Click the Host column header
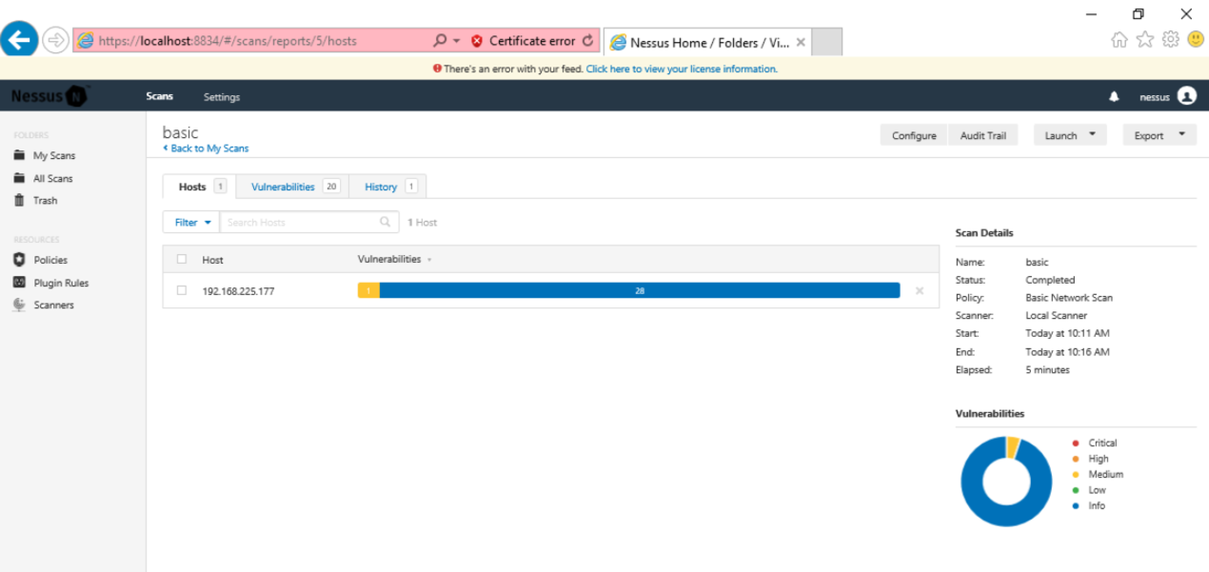 [x=212, y=260]
